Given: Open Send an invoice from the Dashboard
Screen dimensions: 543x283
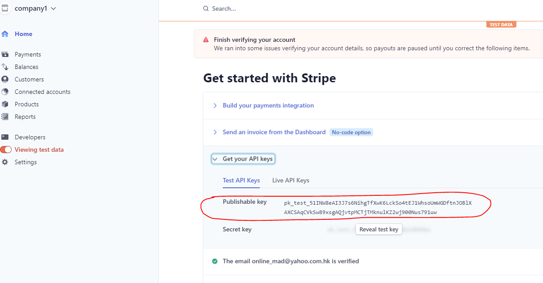Looking at the screenshot, I should 274,132.
